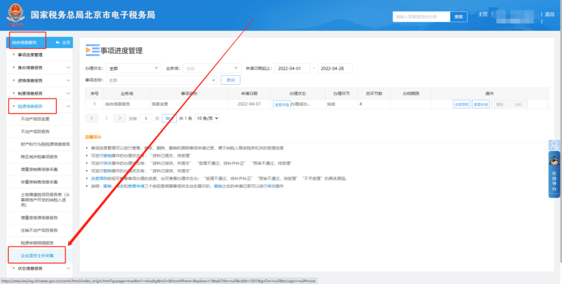
Task: Click the 在线导办 side widget label
Action: pyautogui.click(x=554, y=181)
